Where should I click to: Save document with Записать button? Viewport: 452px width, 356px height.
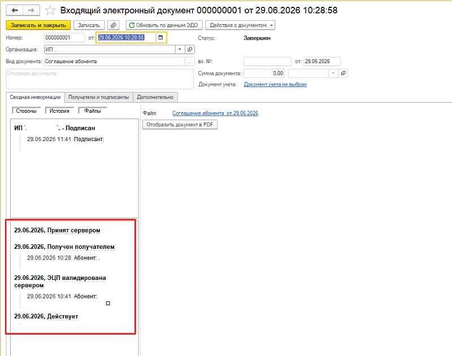click(x=89, y=25)
